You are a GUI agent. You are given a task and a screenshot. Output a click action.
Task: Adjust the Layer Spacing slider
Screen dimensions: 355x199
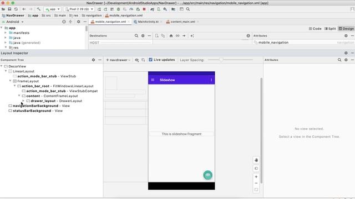coord(221,60)
